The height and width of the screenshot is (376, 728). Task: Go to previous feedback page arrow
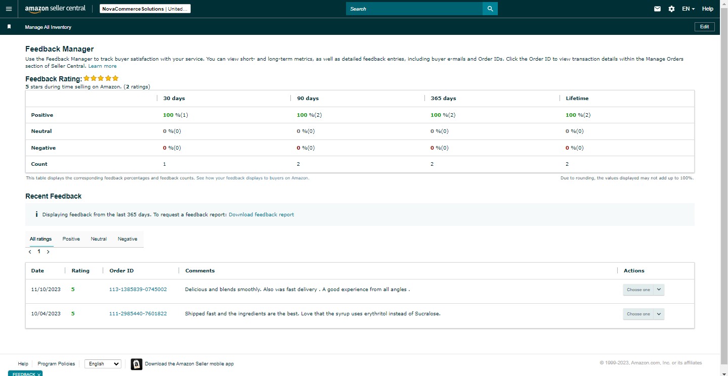(30, 252)
